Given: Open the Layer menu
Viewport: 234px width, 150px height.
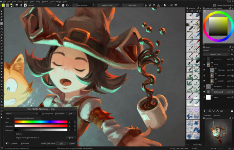Looking at the screenshot, I should click(26, 2).
